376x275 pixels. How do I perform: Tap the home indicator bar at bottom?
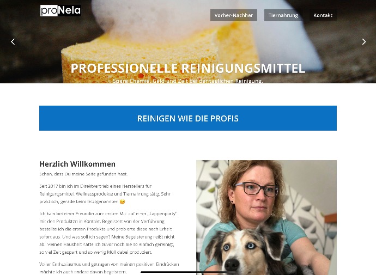(188, 272)
